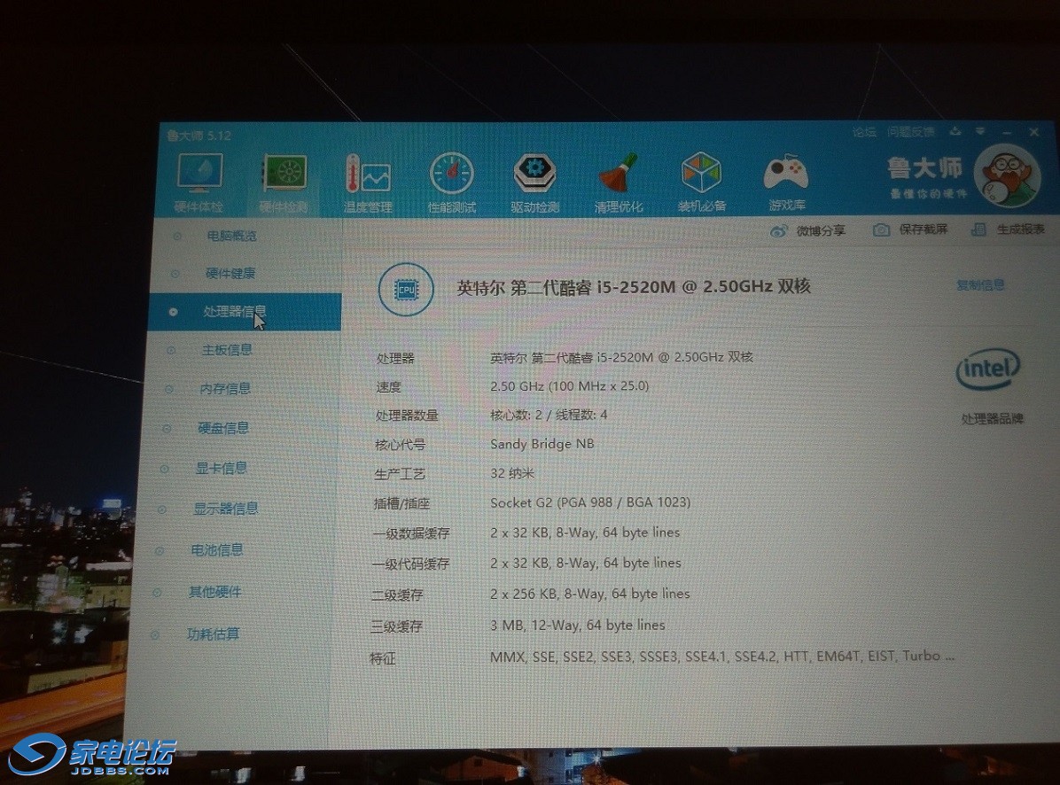Open 温度管理 thermometer icon

click(x=367, y=175)
